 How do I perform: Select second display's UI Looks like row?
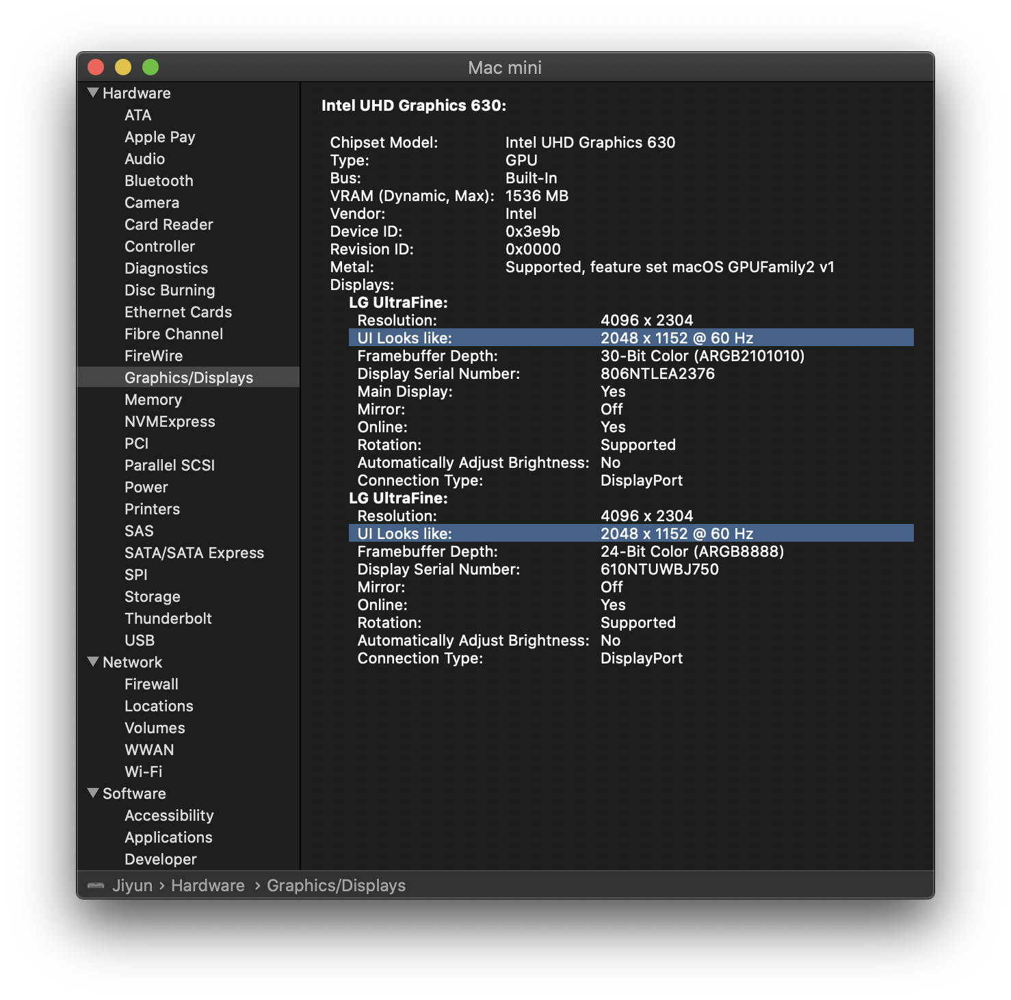tap(631, 534)
